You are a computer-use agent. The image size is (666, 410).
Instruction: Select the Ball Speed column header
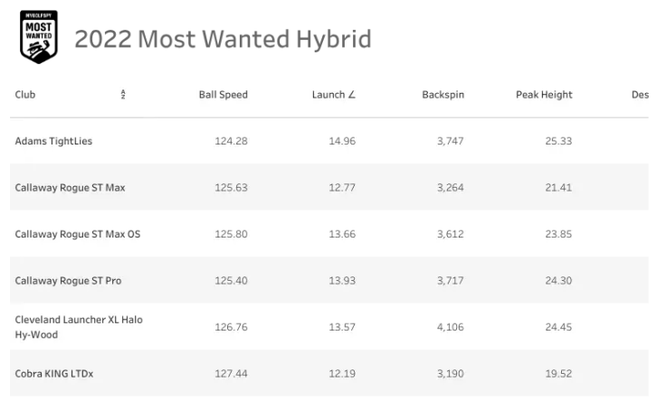click(223, 95)
